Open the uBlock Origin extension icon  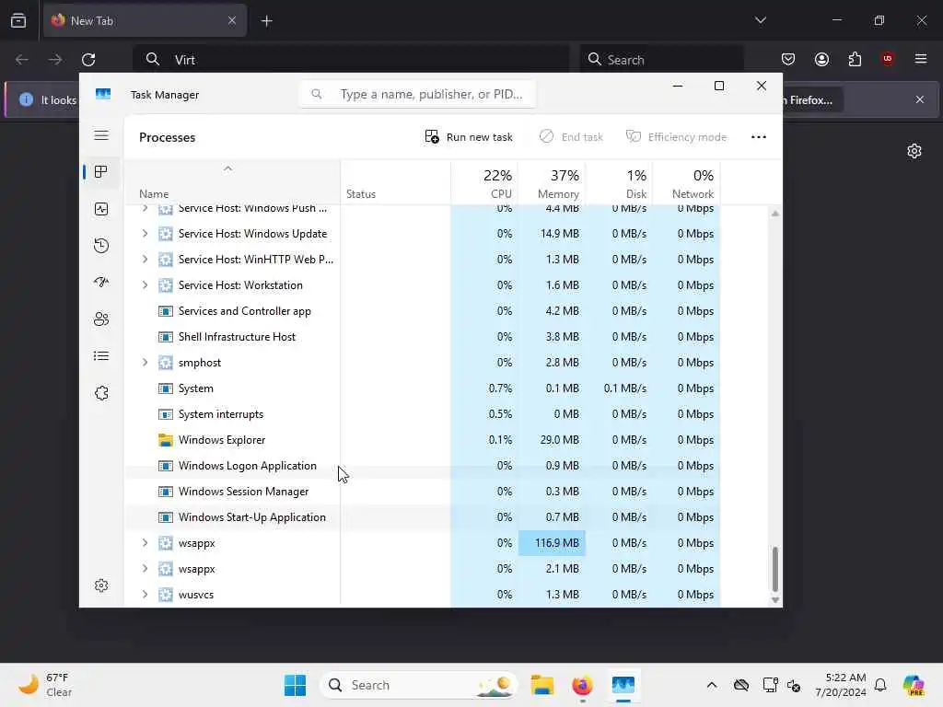888,59
